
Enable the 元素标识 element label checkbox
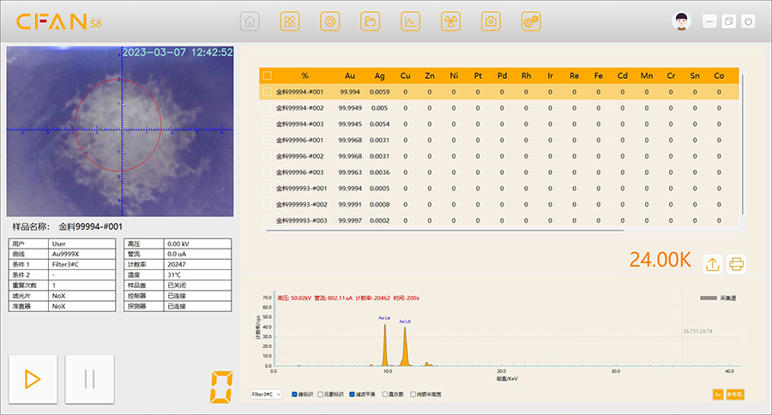point(321,394)
